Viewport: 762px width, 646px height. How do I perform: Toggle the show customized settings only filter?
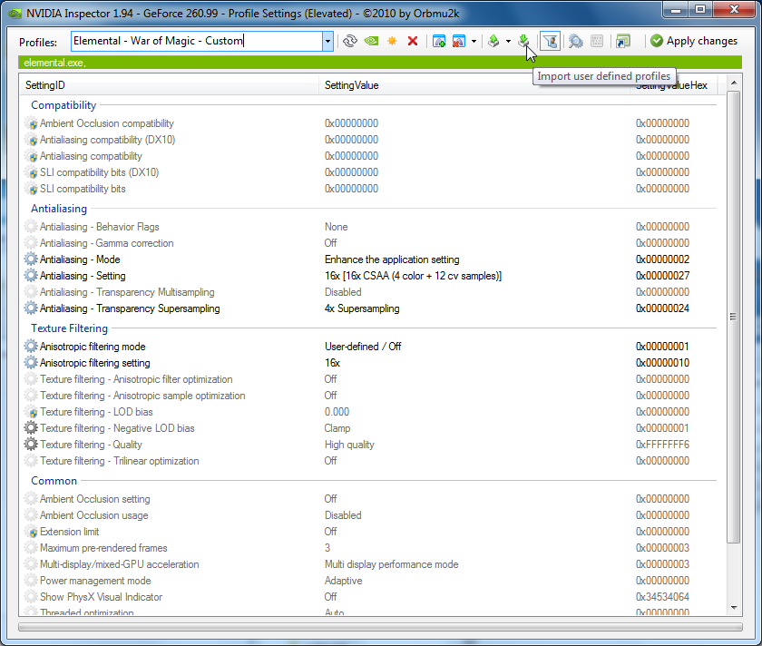tap(550, 41)
